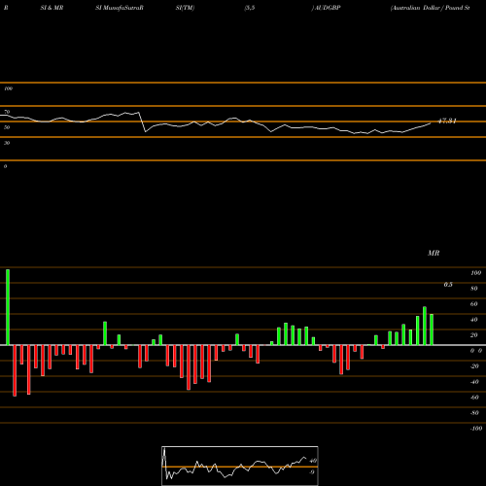The height and width of the screenshot is (486, 486).
Task: Select the "SI(TM)" header label
Action: (x=185, y=8)
